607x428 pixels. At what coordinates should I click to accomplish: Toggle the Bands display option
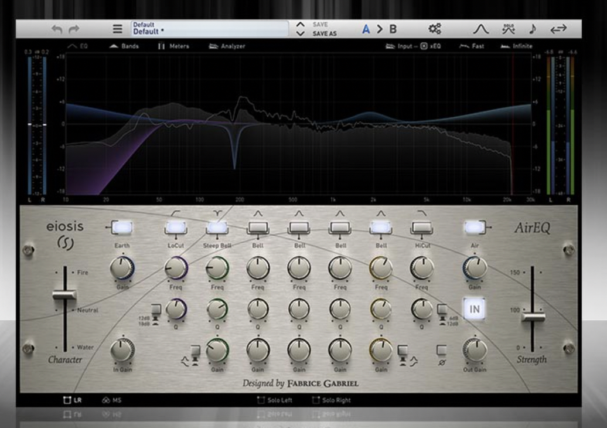pos(124,46)
